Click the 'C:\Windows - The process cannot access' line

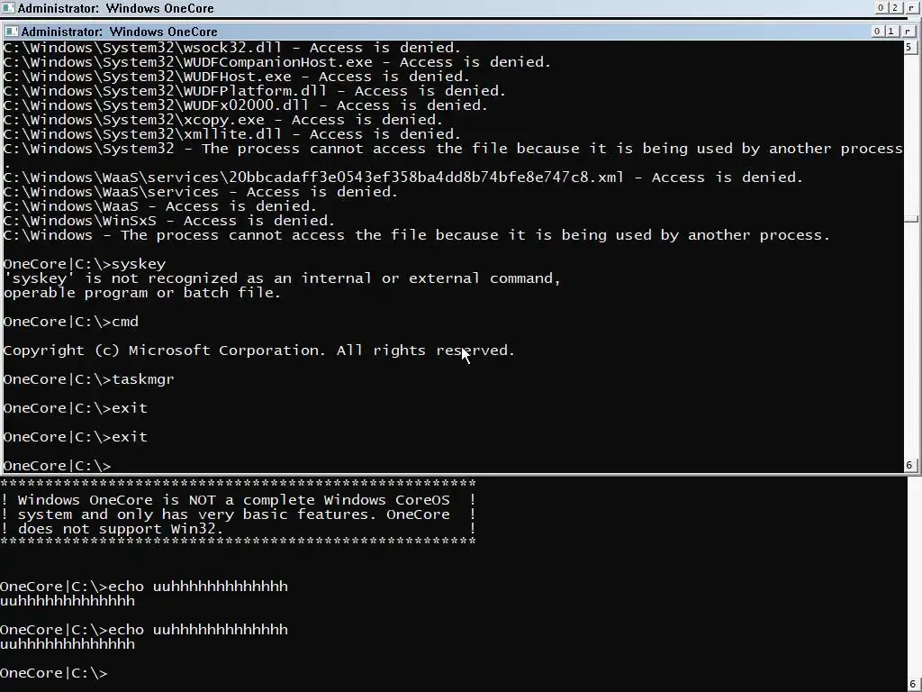[417, 235]
